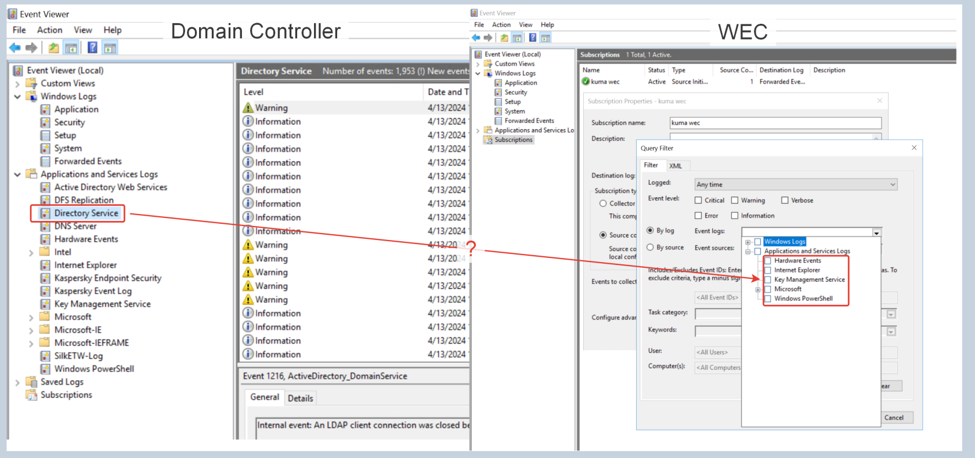Click Forward arrow in WEC window toolbar
Viewport: 975px width, 458px height.
pyautogui.click(x=488, y=38)
